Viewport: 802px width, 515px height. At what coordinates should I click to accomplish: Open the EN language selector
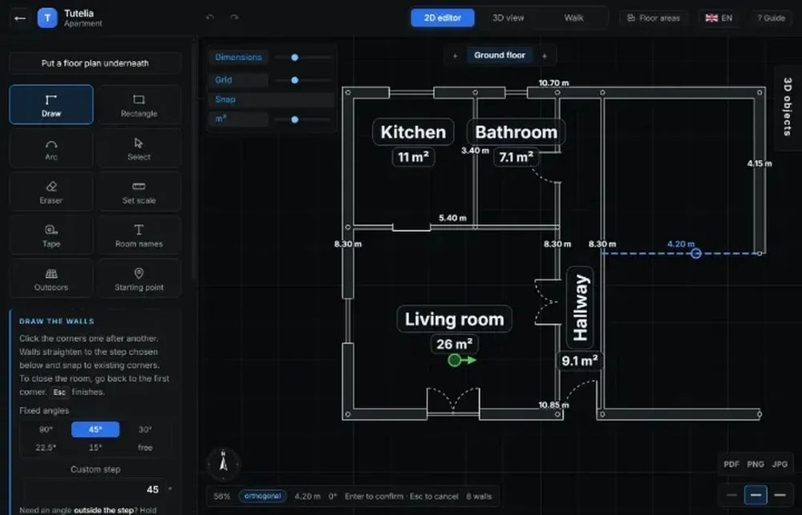[x=719, y=18]
